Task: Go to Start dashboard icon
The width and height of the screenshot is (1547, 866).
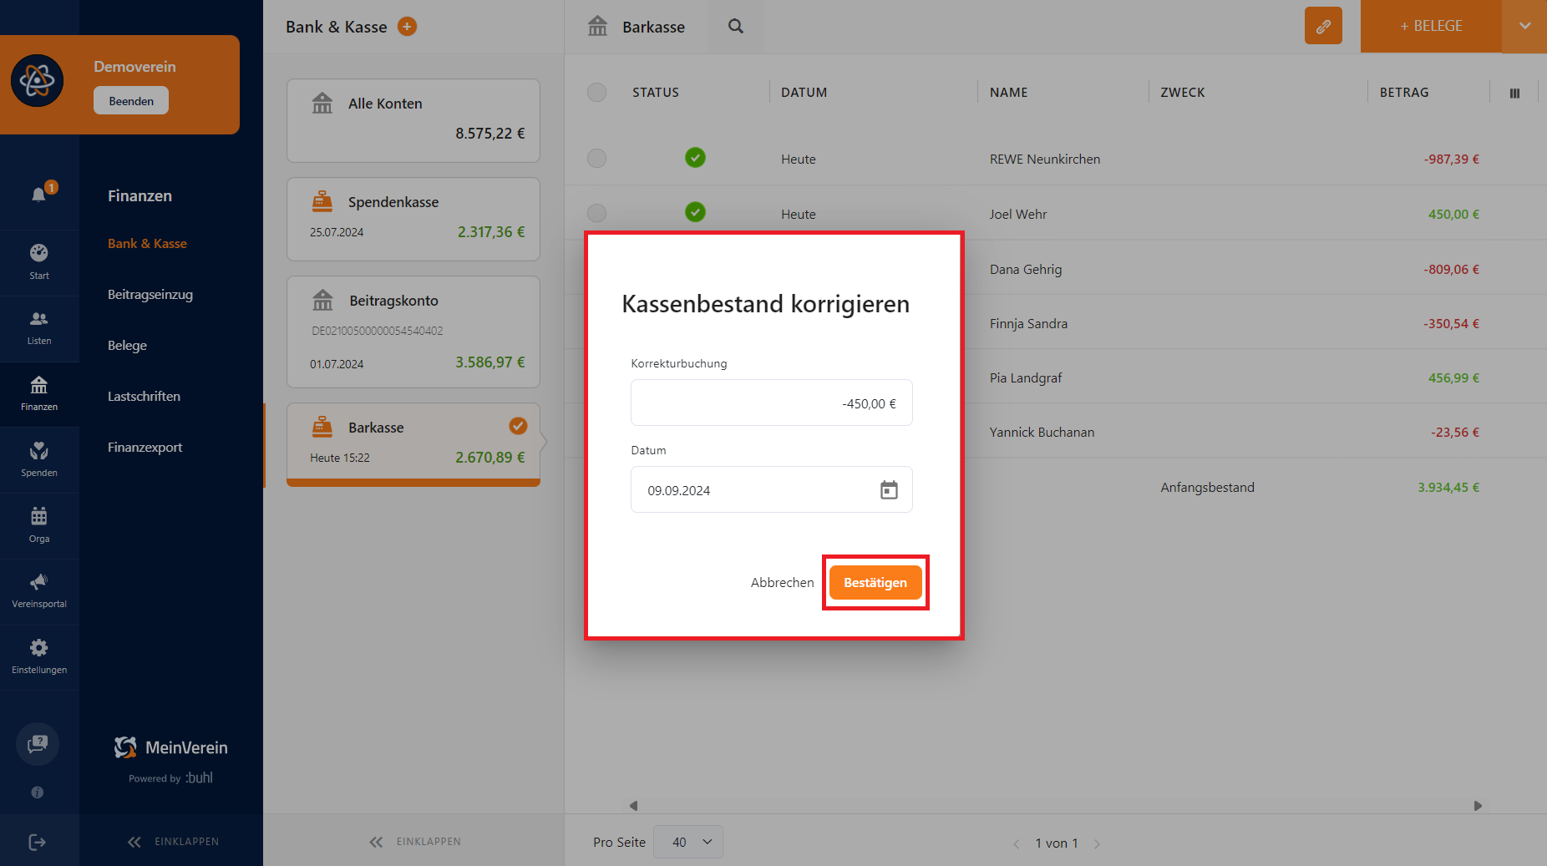Action: click(x=39, y=253)
